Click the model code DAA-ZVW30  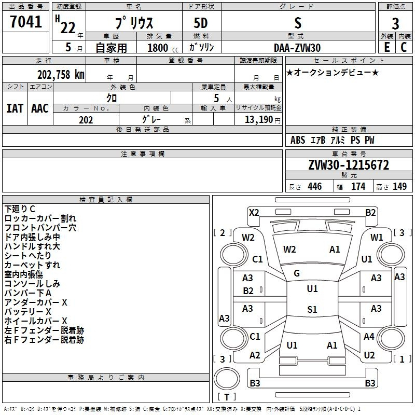click(298, 47)
